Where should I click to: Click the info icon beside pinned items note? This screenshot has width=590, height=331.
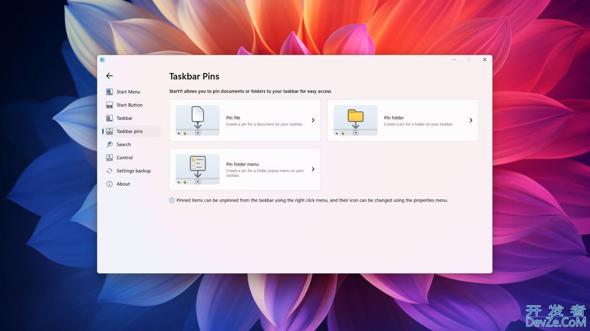click(x=172, y=200)
